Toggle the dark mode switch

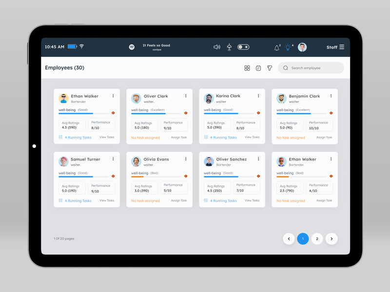243,47
